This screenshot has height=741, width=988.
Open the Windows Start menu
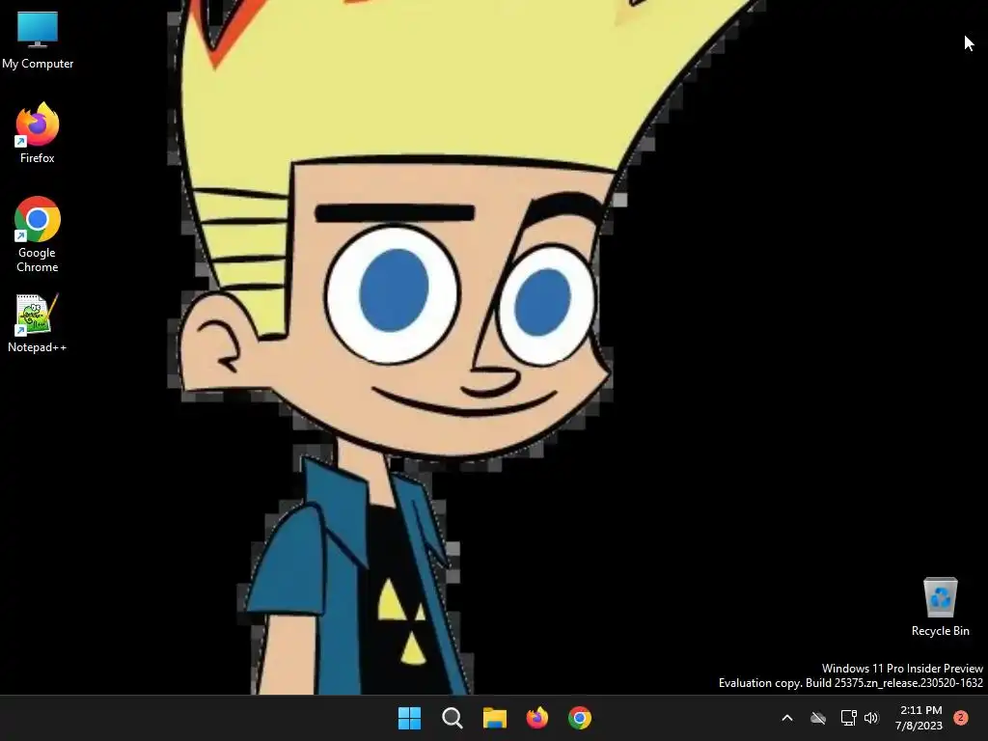coord(409,718)
